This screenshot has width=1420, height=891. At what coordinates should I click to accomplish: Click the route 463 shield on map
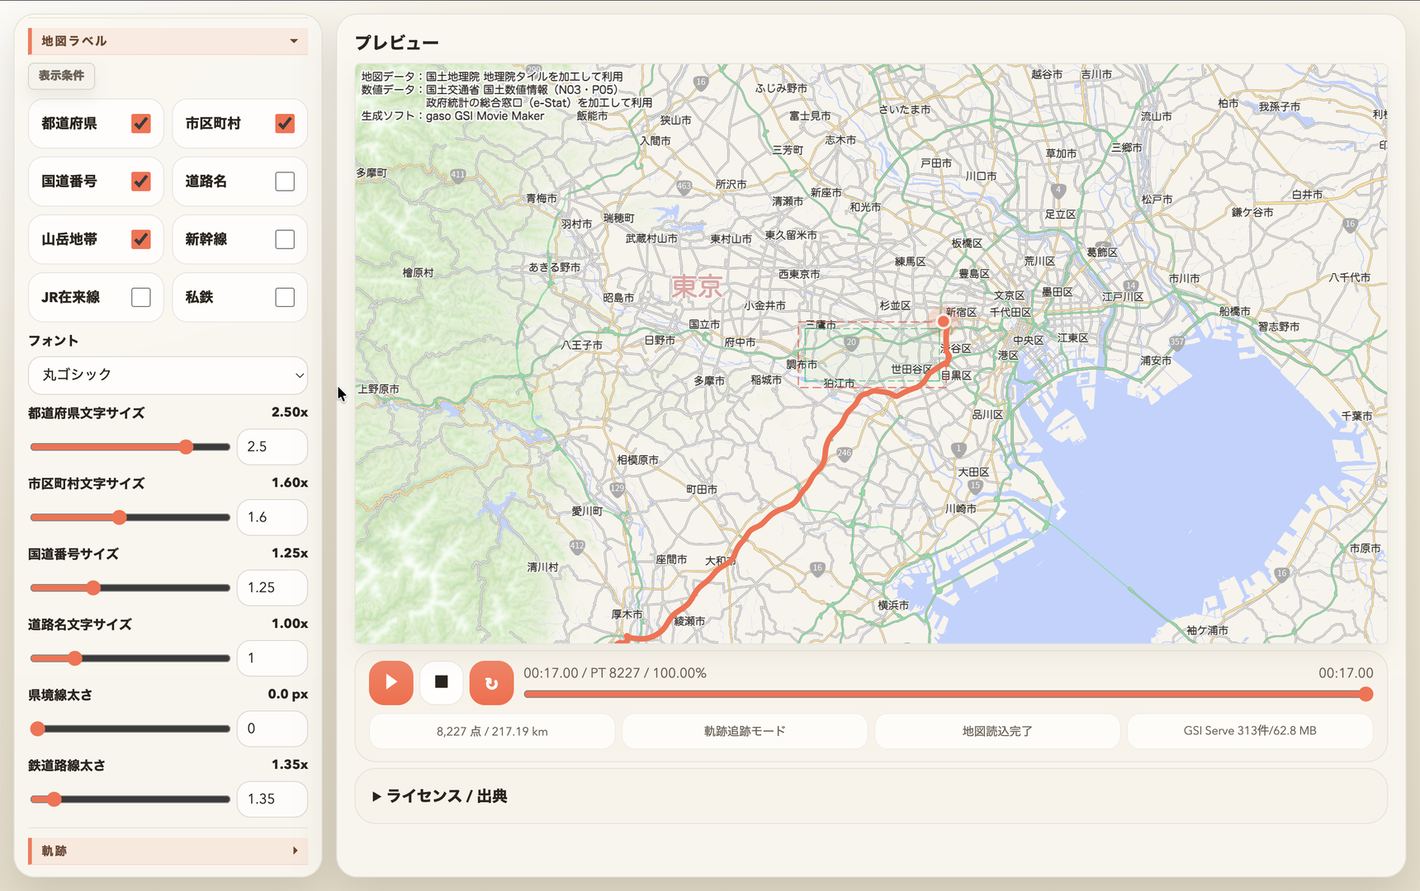click(684, 186)
